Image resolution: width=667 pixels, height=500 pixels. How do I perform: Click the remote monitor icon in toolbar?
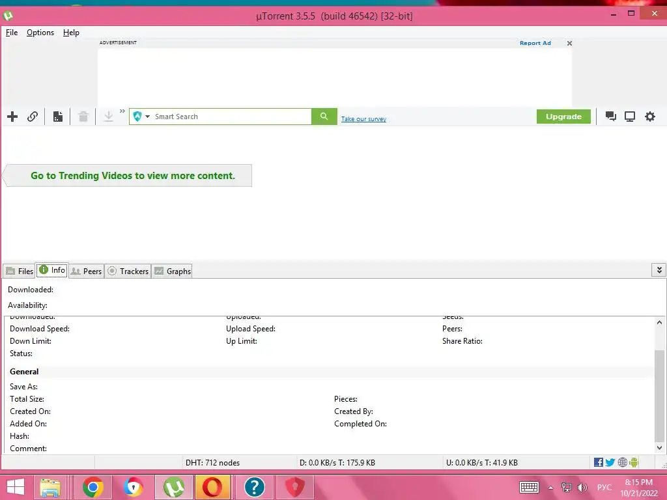[630, 117]
